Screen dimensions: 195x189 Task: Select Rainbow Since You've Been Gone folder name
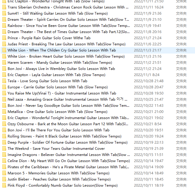(x=69, y=26)
